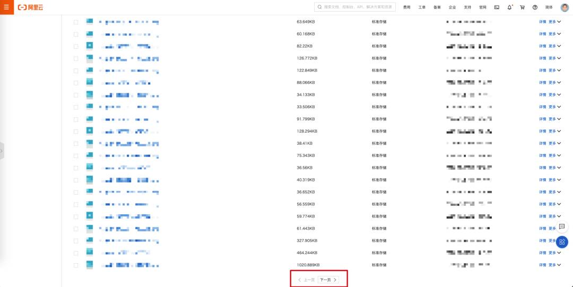
Task: Tick the checkbox for the 126.772KB file
Action: pos(76,58)
